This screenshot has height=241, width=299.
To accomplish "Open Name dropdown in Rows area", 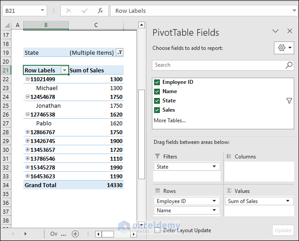I will pyautogui.click(x=214, y=210).
